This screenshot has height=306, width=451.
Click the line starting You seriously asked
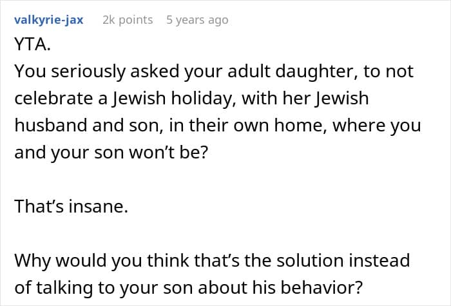[213, 72]
